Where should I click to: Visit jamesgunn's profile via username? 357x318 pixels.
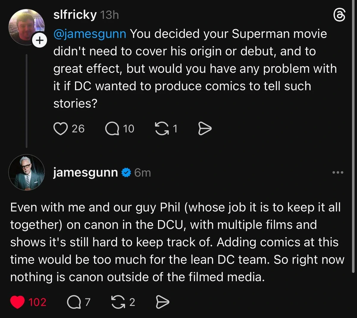point(85,173)
